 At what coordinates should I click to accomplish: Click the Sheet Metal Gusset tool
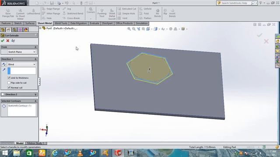point(112,14)
